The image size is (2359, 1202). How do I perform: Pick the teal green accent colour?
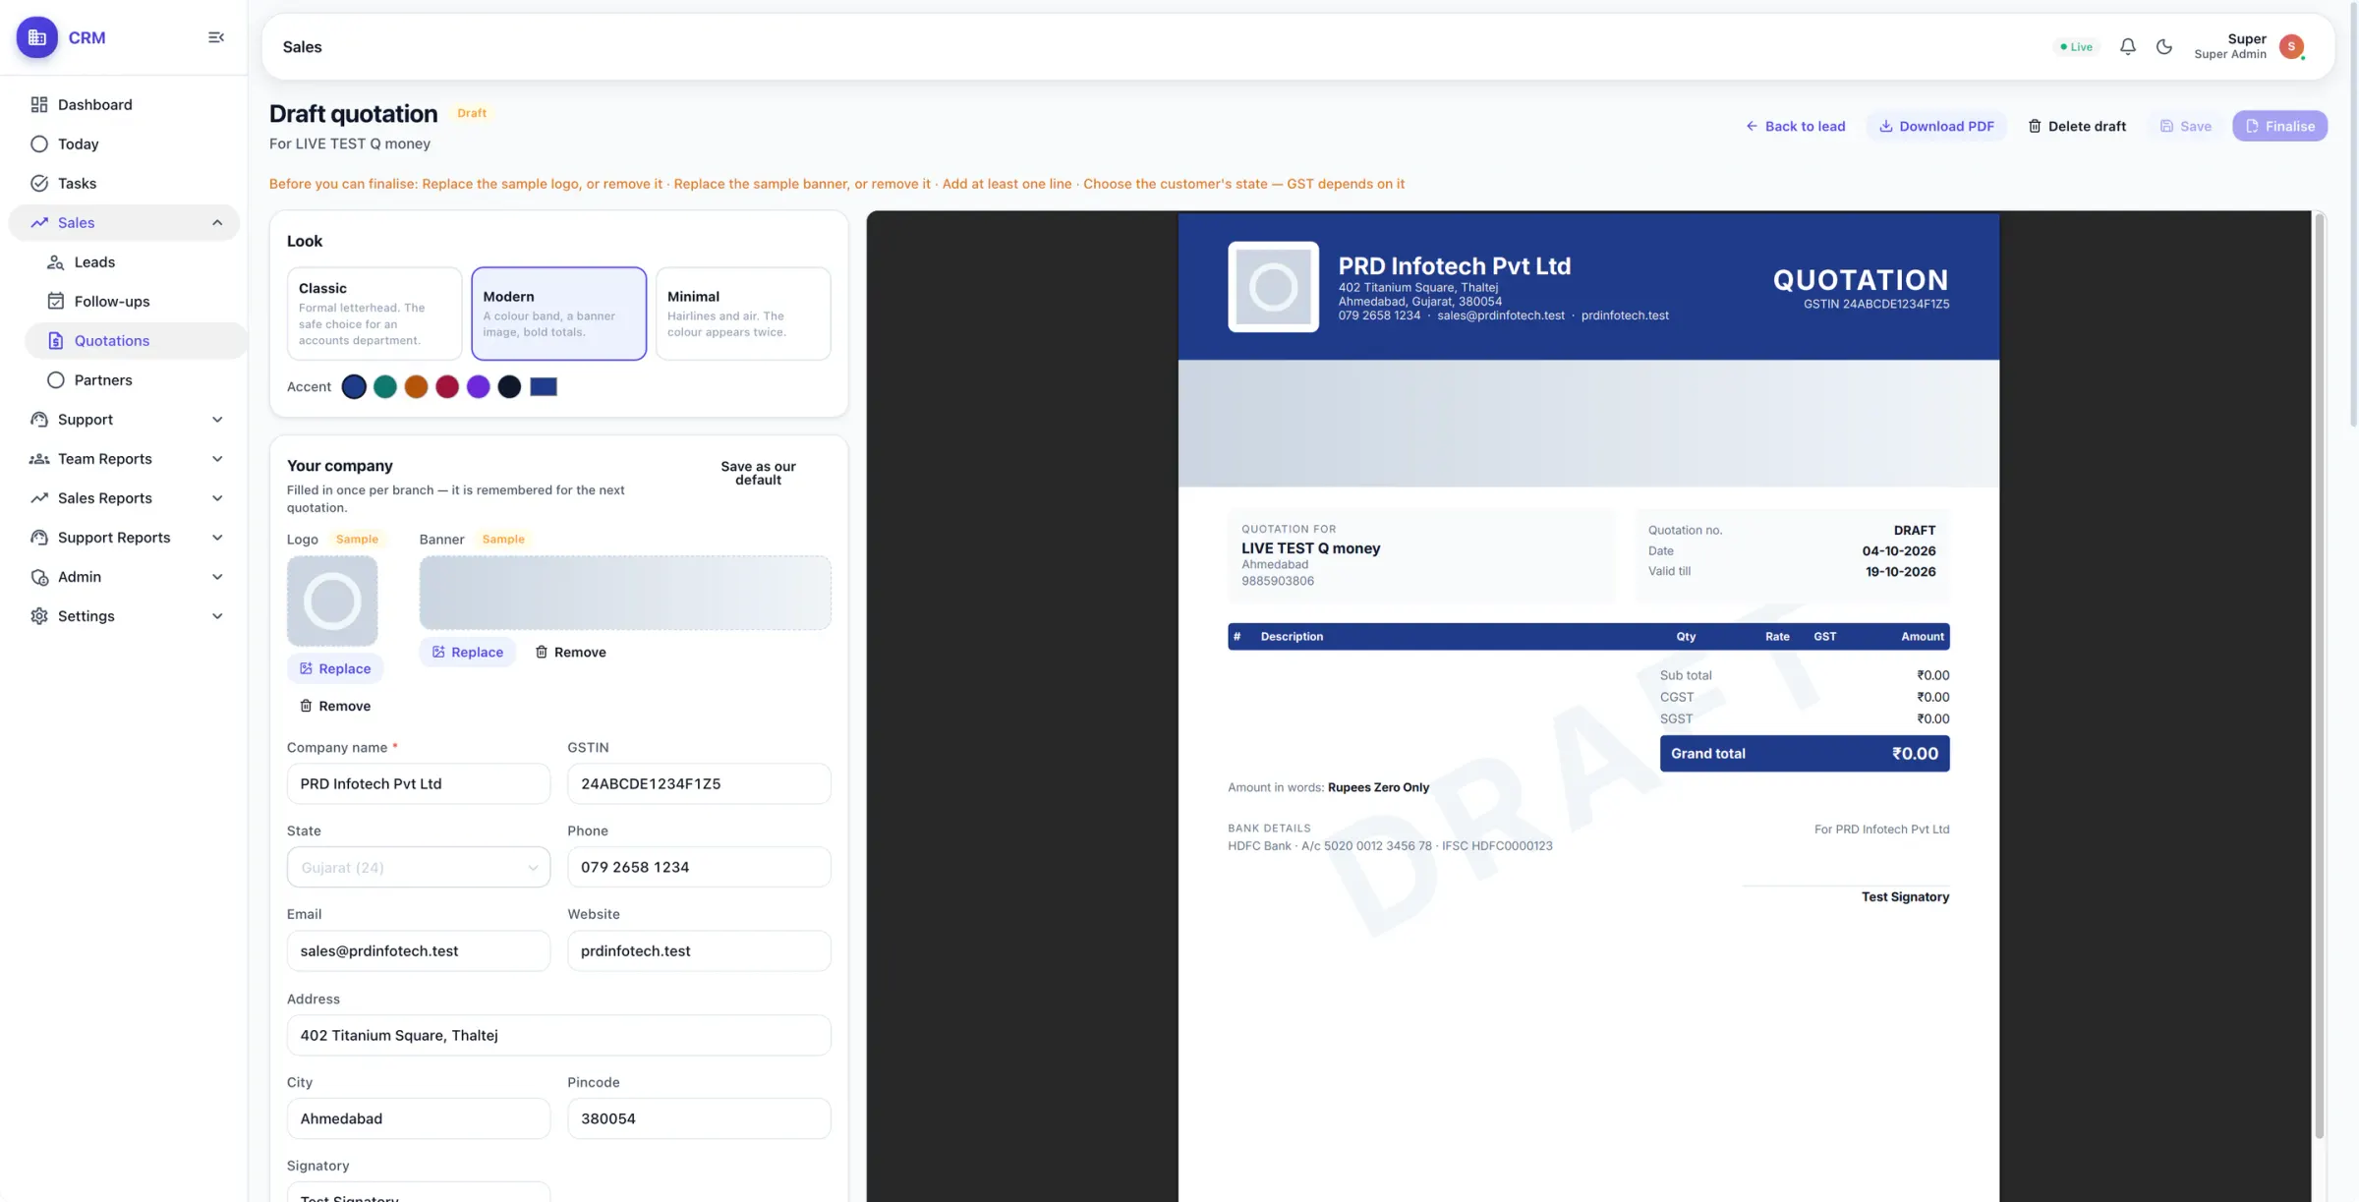coord(385,386)
